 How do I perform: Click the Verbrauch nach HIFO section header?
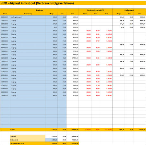click(96, 10)
